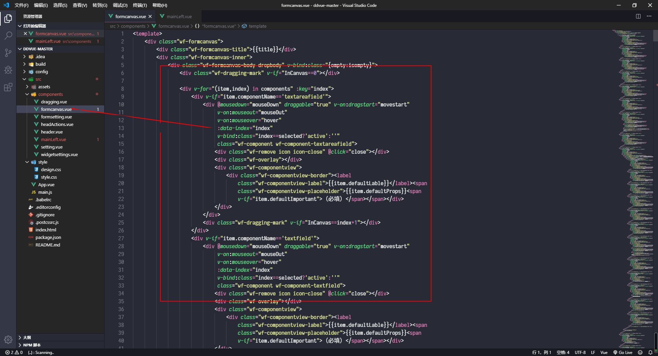This screenshot has width=658, height=356.
Task: Click the VS Code logo icon
Action: pyautogui.click(x=6, y=5)
